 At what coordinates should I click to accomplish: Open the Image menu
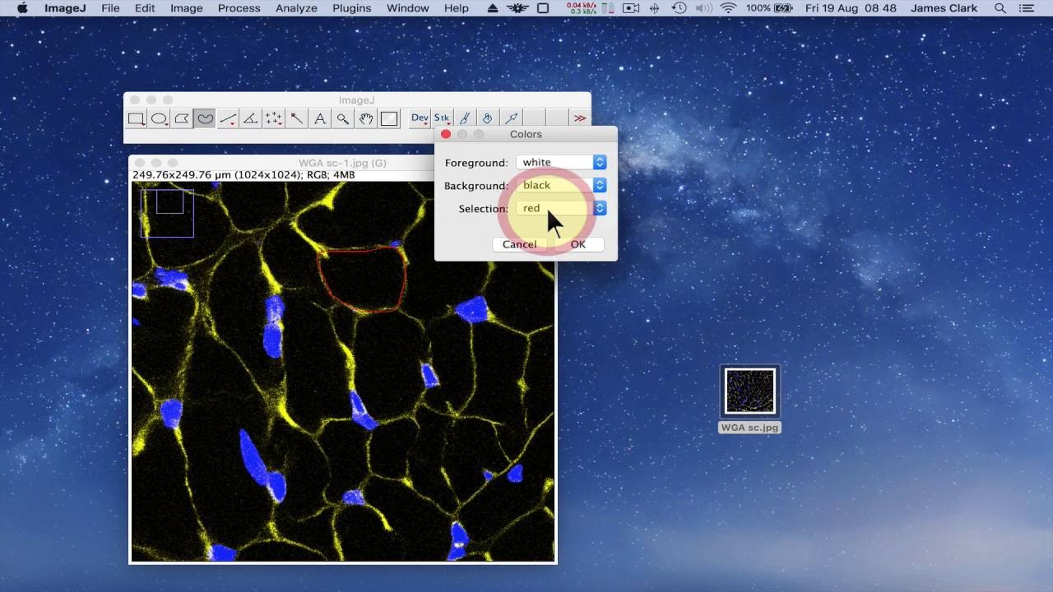[186, 8]
